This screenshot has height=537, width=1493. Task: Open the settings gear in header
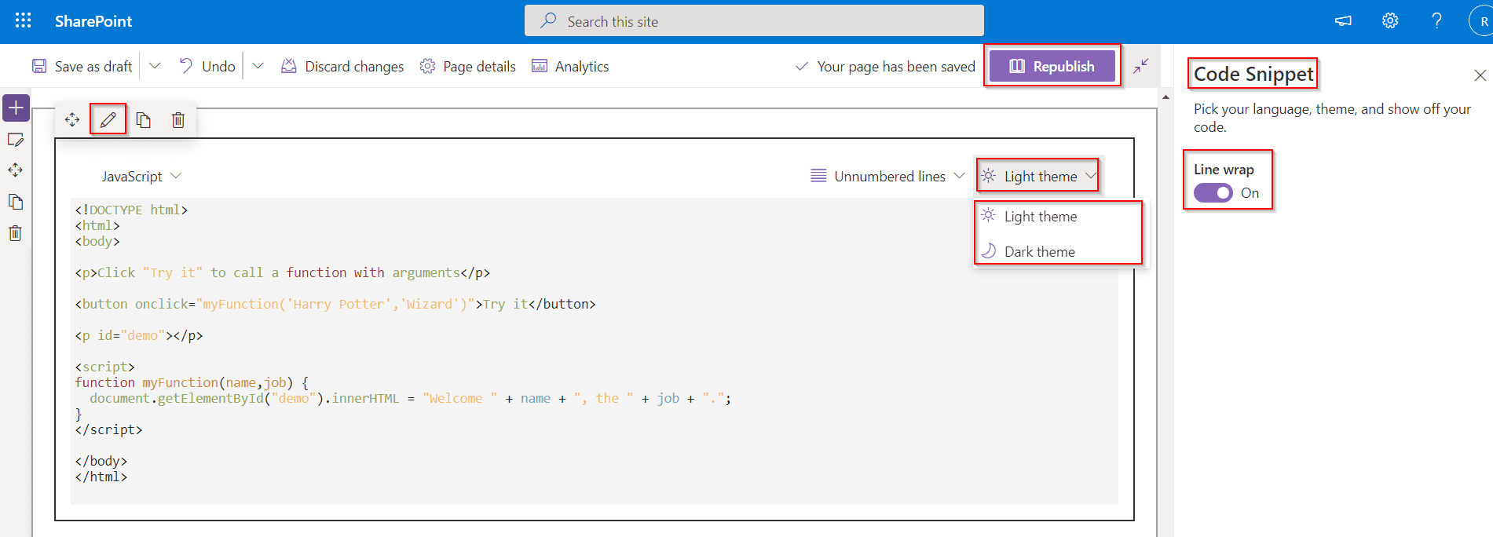(1390, 21)
